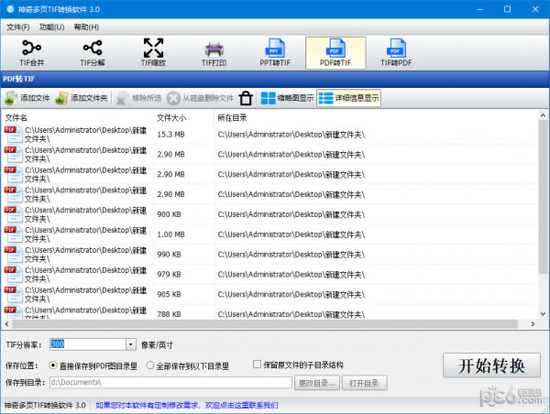Select the row with size 15.3 MB

[x=270, y=135]
